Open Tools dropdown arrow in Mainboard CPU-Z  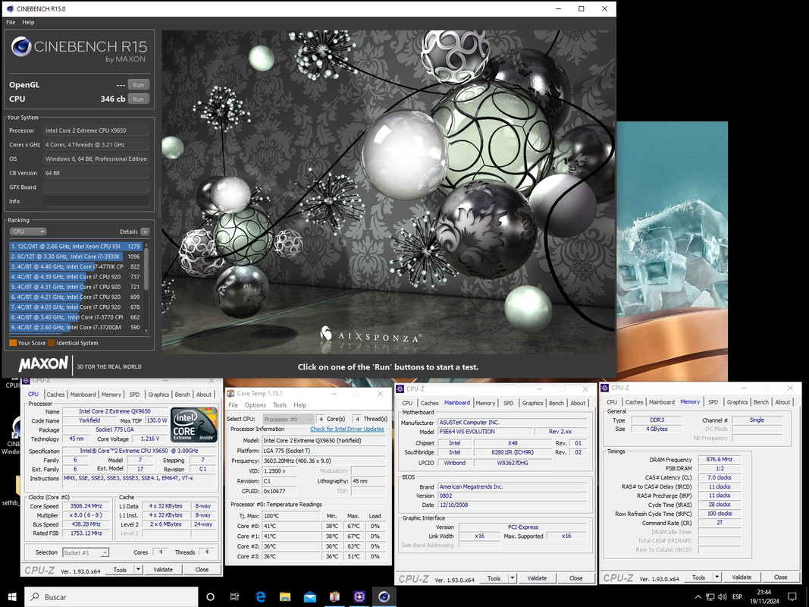pos(513,578)
